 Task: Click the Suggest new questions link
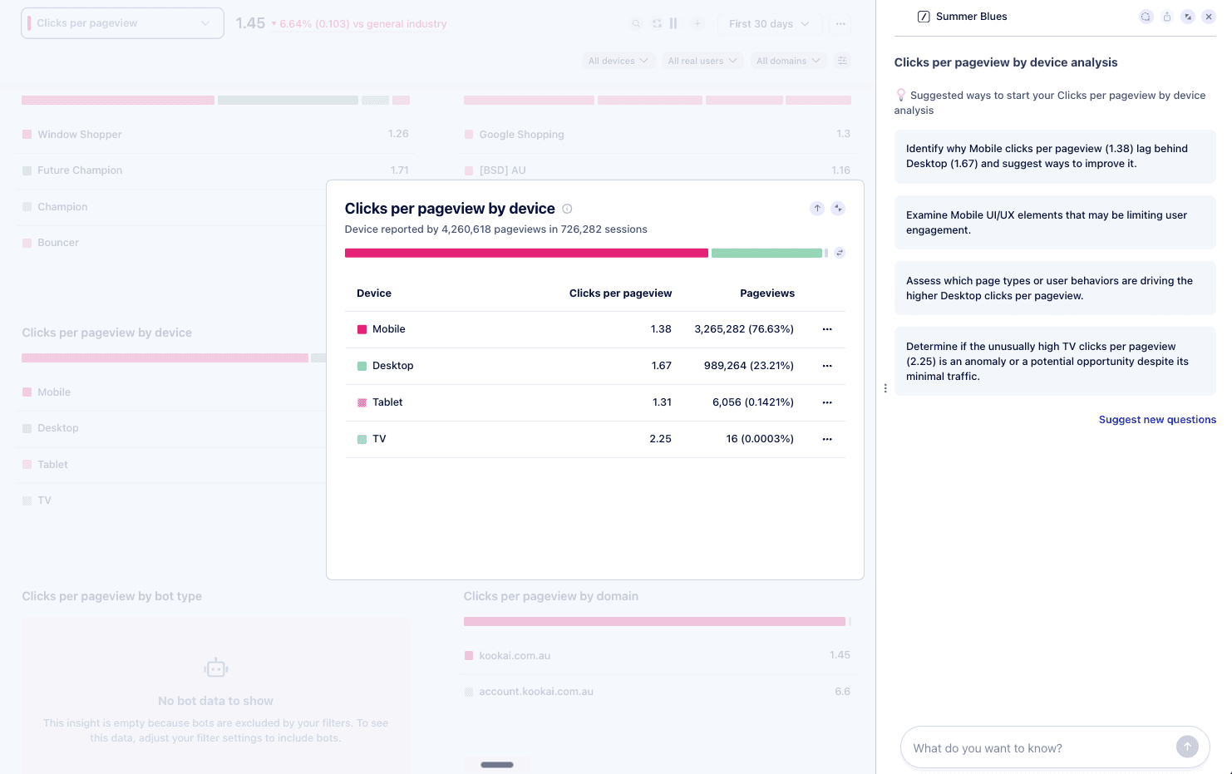(1157, 420)
